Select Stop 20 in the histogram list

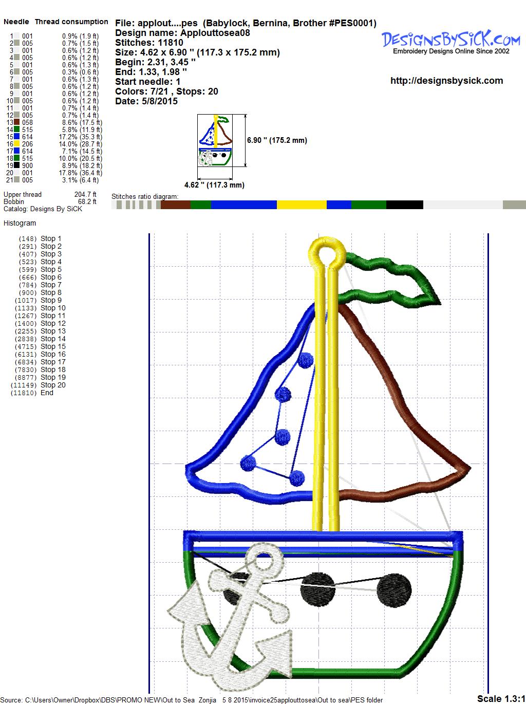click(53, 385)
